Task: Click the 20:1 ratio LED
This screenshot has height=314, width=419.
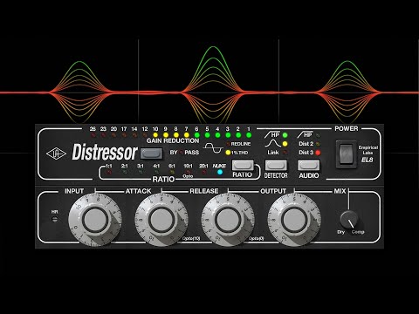Action: point(203,172)
